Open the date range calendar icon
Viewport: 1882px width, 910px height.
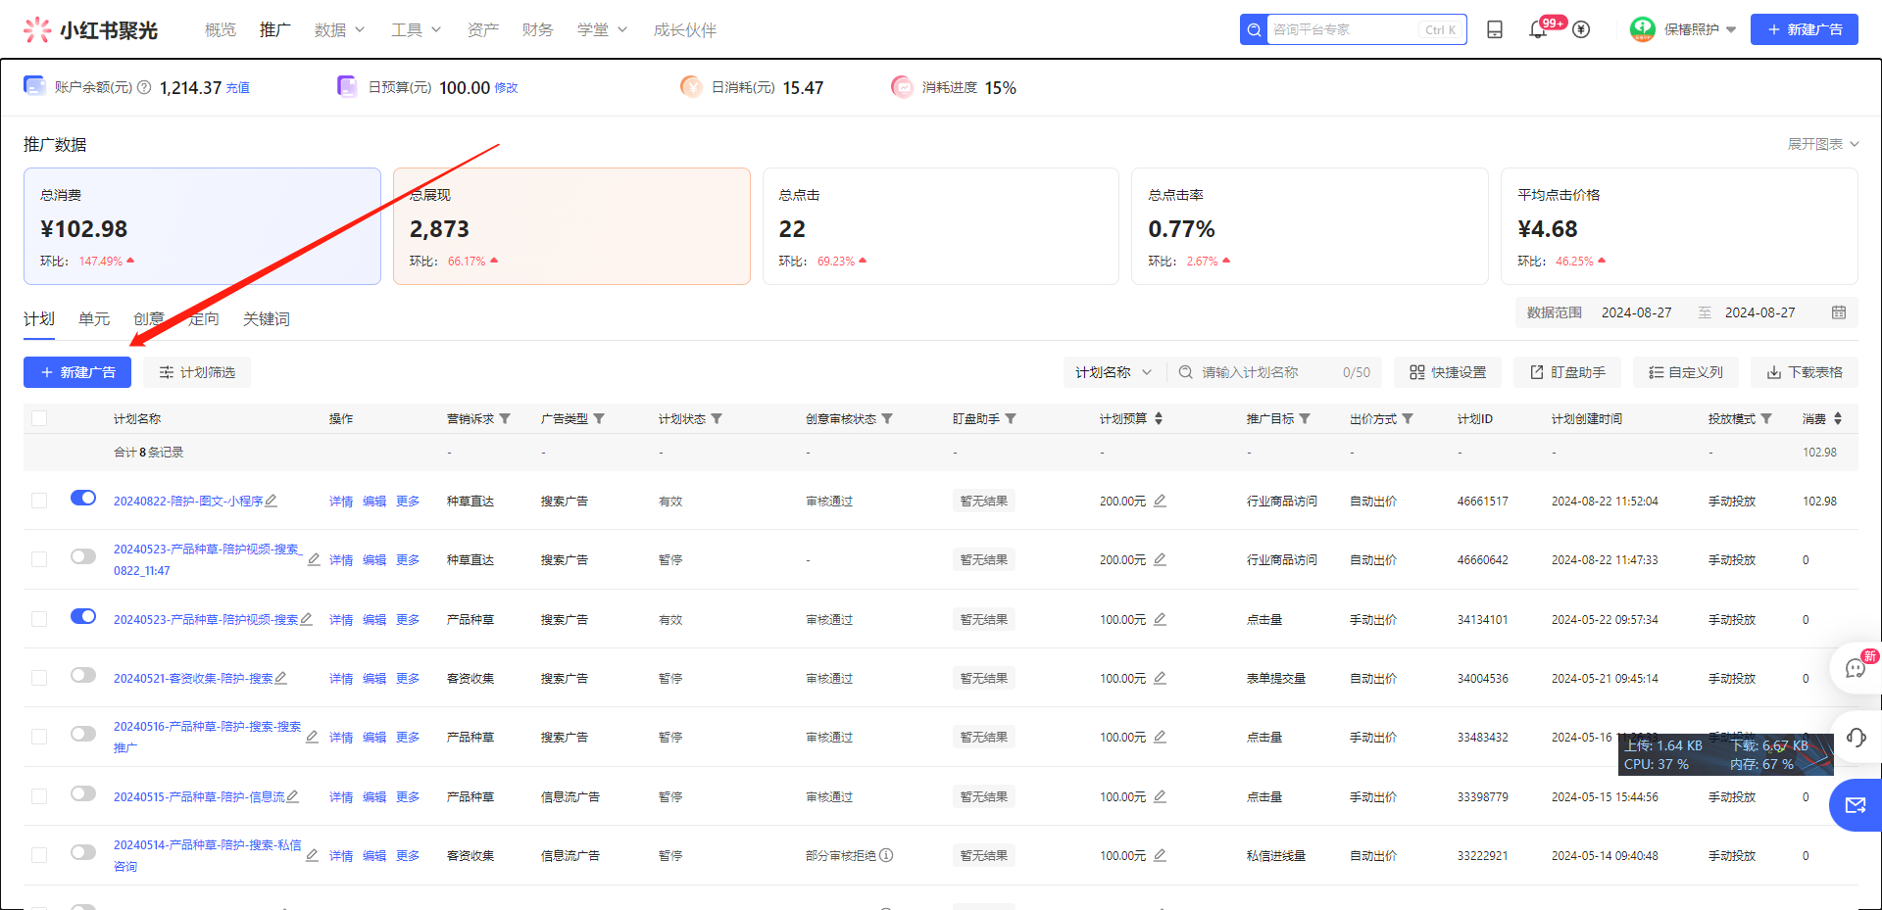coord(1839,312)
